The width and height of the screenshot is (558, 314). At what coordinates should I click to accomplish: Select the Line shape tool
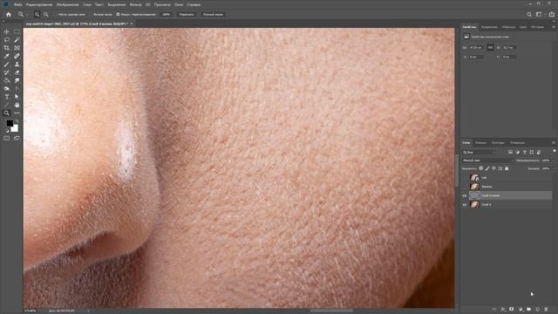tap(7, 105)
